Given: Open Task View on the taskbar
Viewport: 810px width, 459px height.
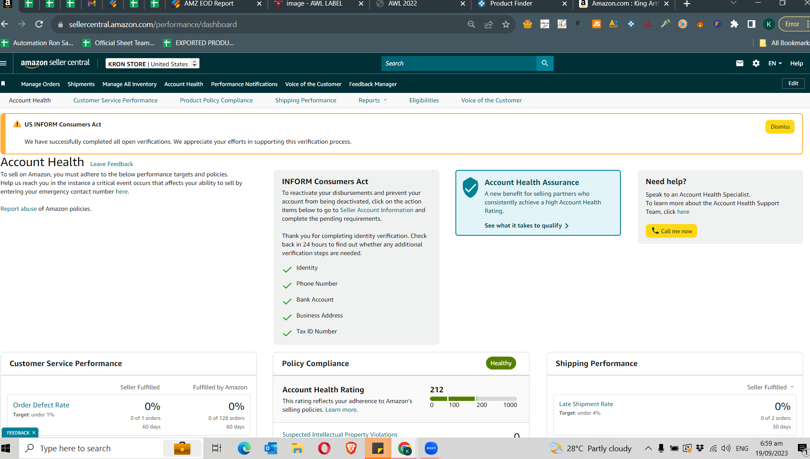Looking at the screenshot, I should [216, 448].
